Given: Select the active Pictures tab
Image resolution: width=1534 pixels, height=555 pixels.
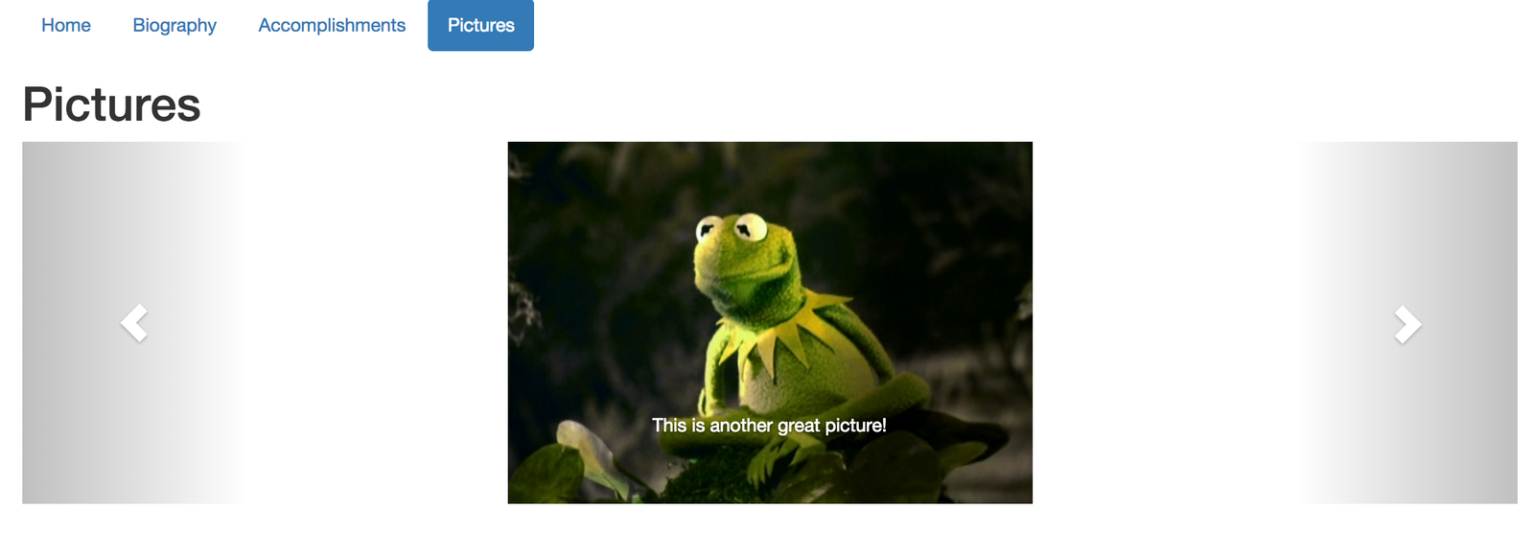Looking at the screenshot, I should 480,25.
